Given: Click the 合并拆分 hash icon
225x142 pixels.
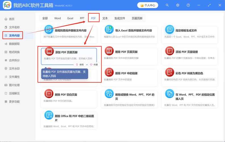Looking at the screenshot, I should [x=6, y=60].
